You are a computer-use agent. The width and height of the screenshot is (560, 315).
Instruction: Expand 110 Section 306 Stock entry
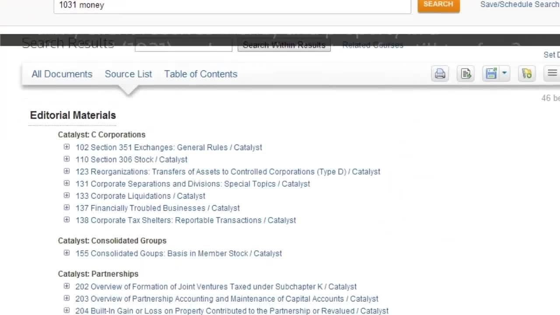[x=66, y=159]
